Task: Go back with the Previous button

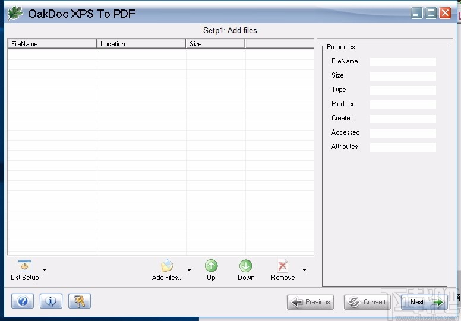Action: (310, 302)
